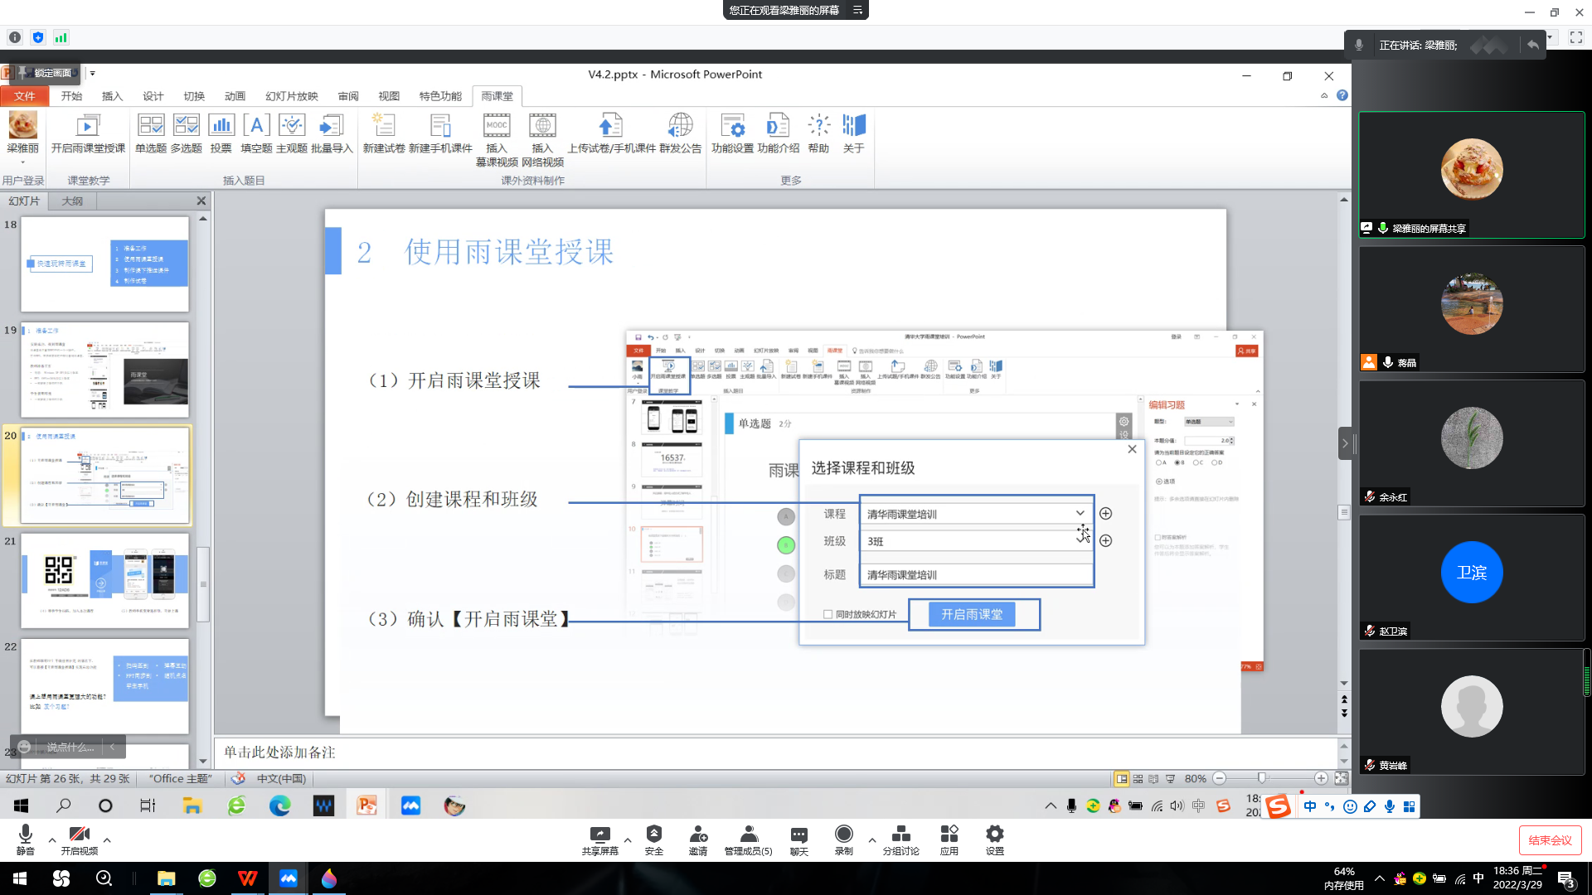Fit slide to current window button
Viewport: 1592px width, 895px height.
(x=1341, y=778)
